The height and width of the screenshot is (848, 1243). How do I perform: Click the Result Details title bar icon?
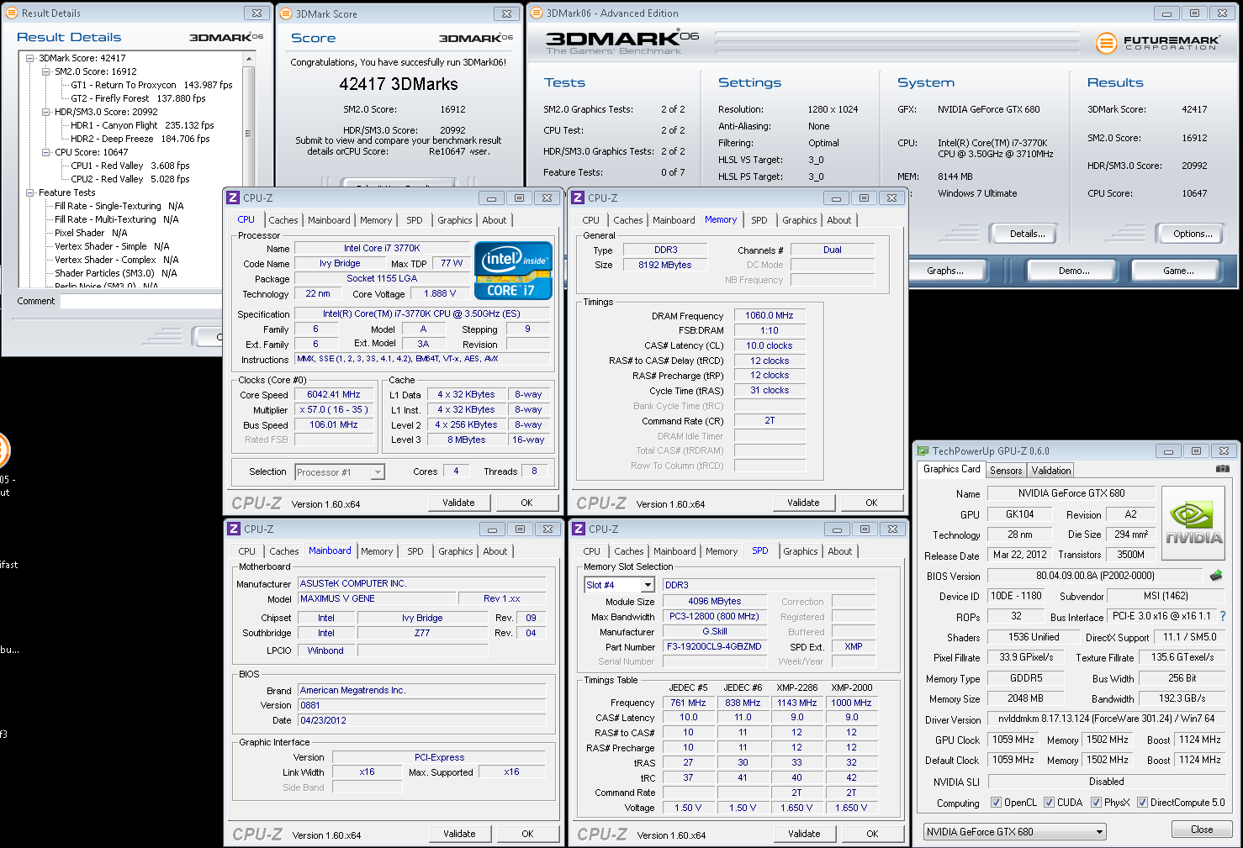[x=12, y=13]
